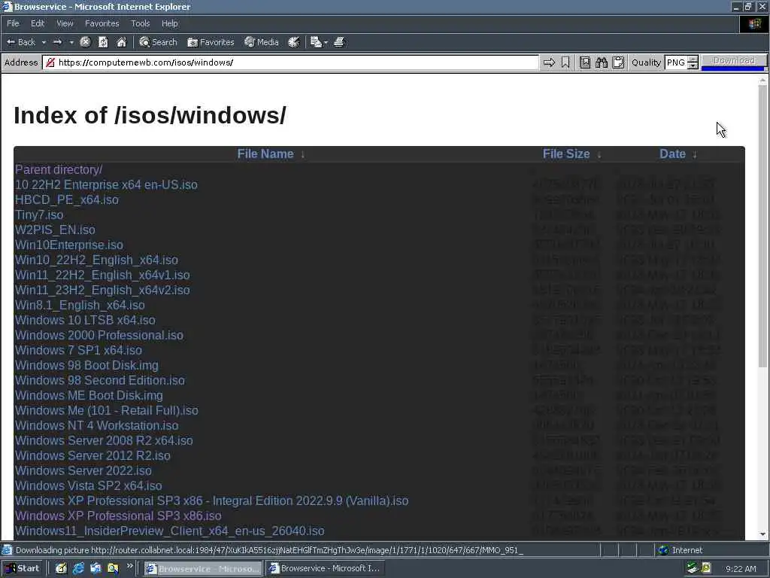Image resolution: width=770 pixels, height=578 pixels.
Task: Click the Back arrow button
Action: click(x=20, y=42)
